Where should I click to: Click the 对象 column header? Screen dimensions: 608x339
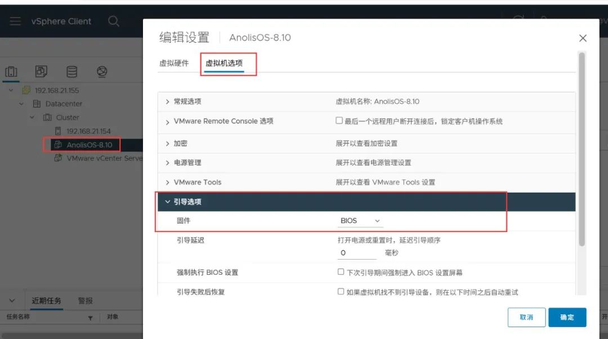coord(113,317)
